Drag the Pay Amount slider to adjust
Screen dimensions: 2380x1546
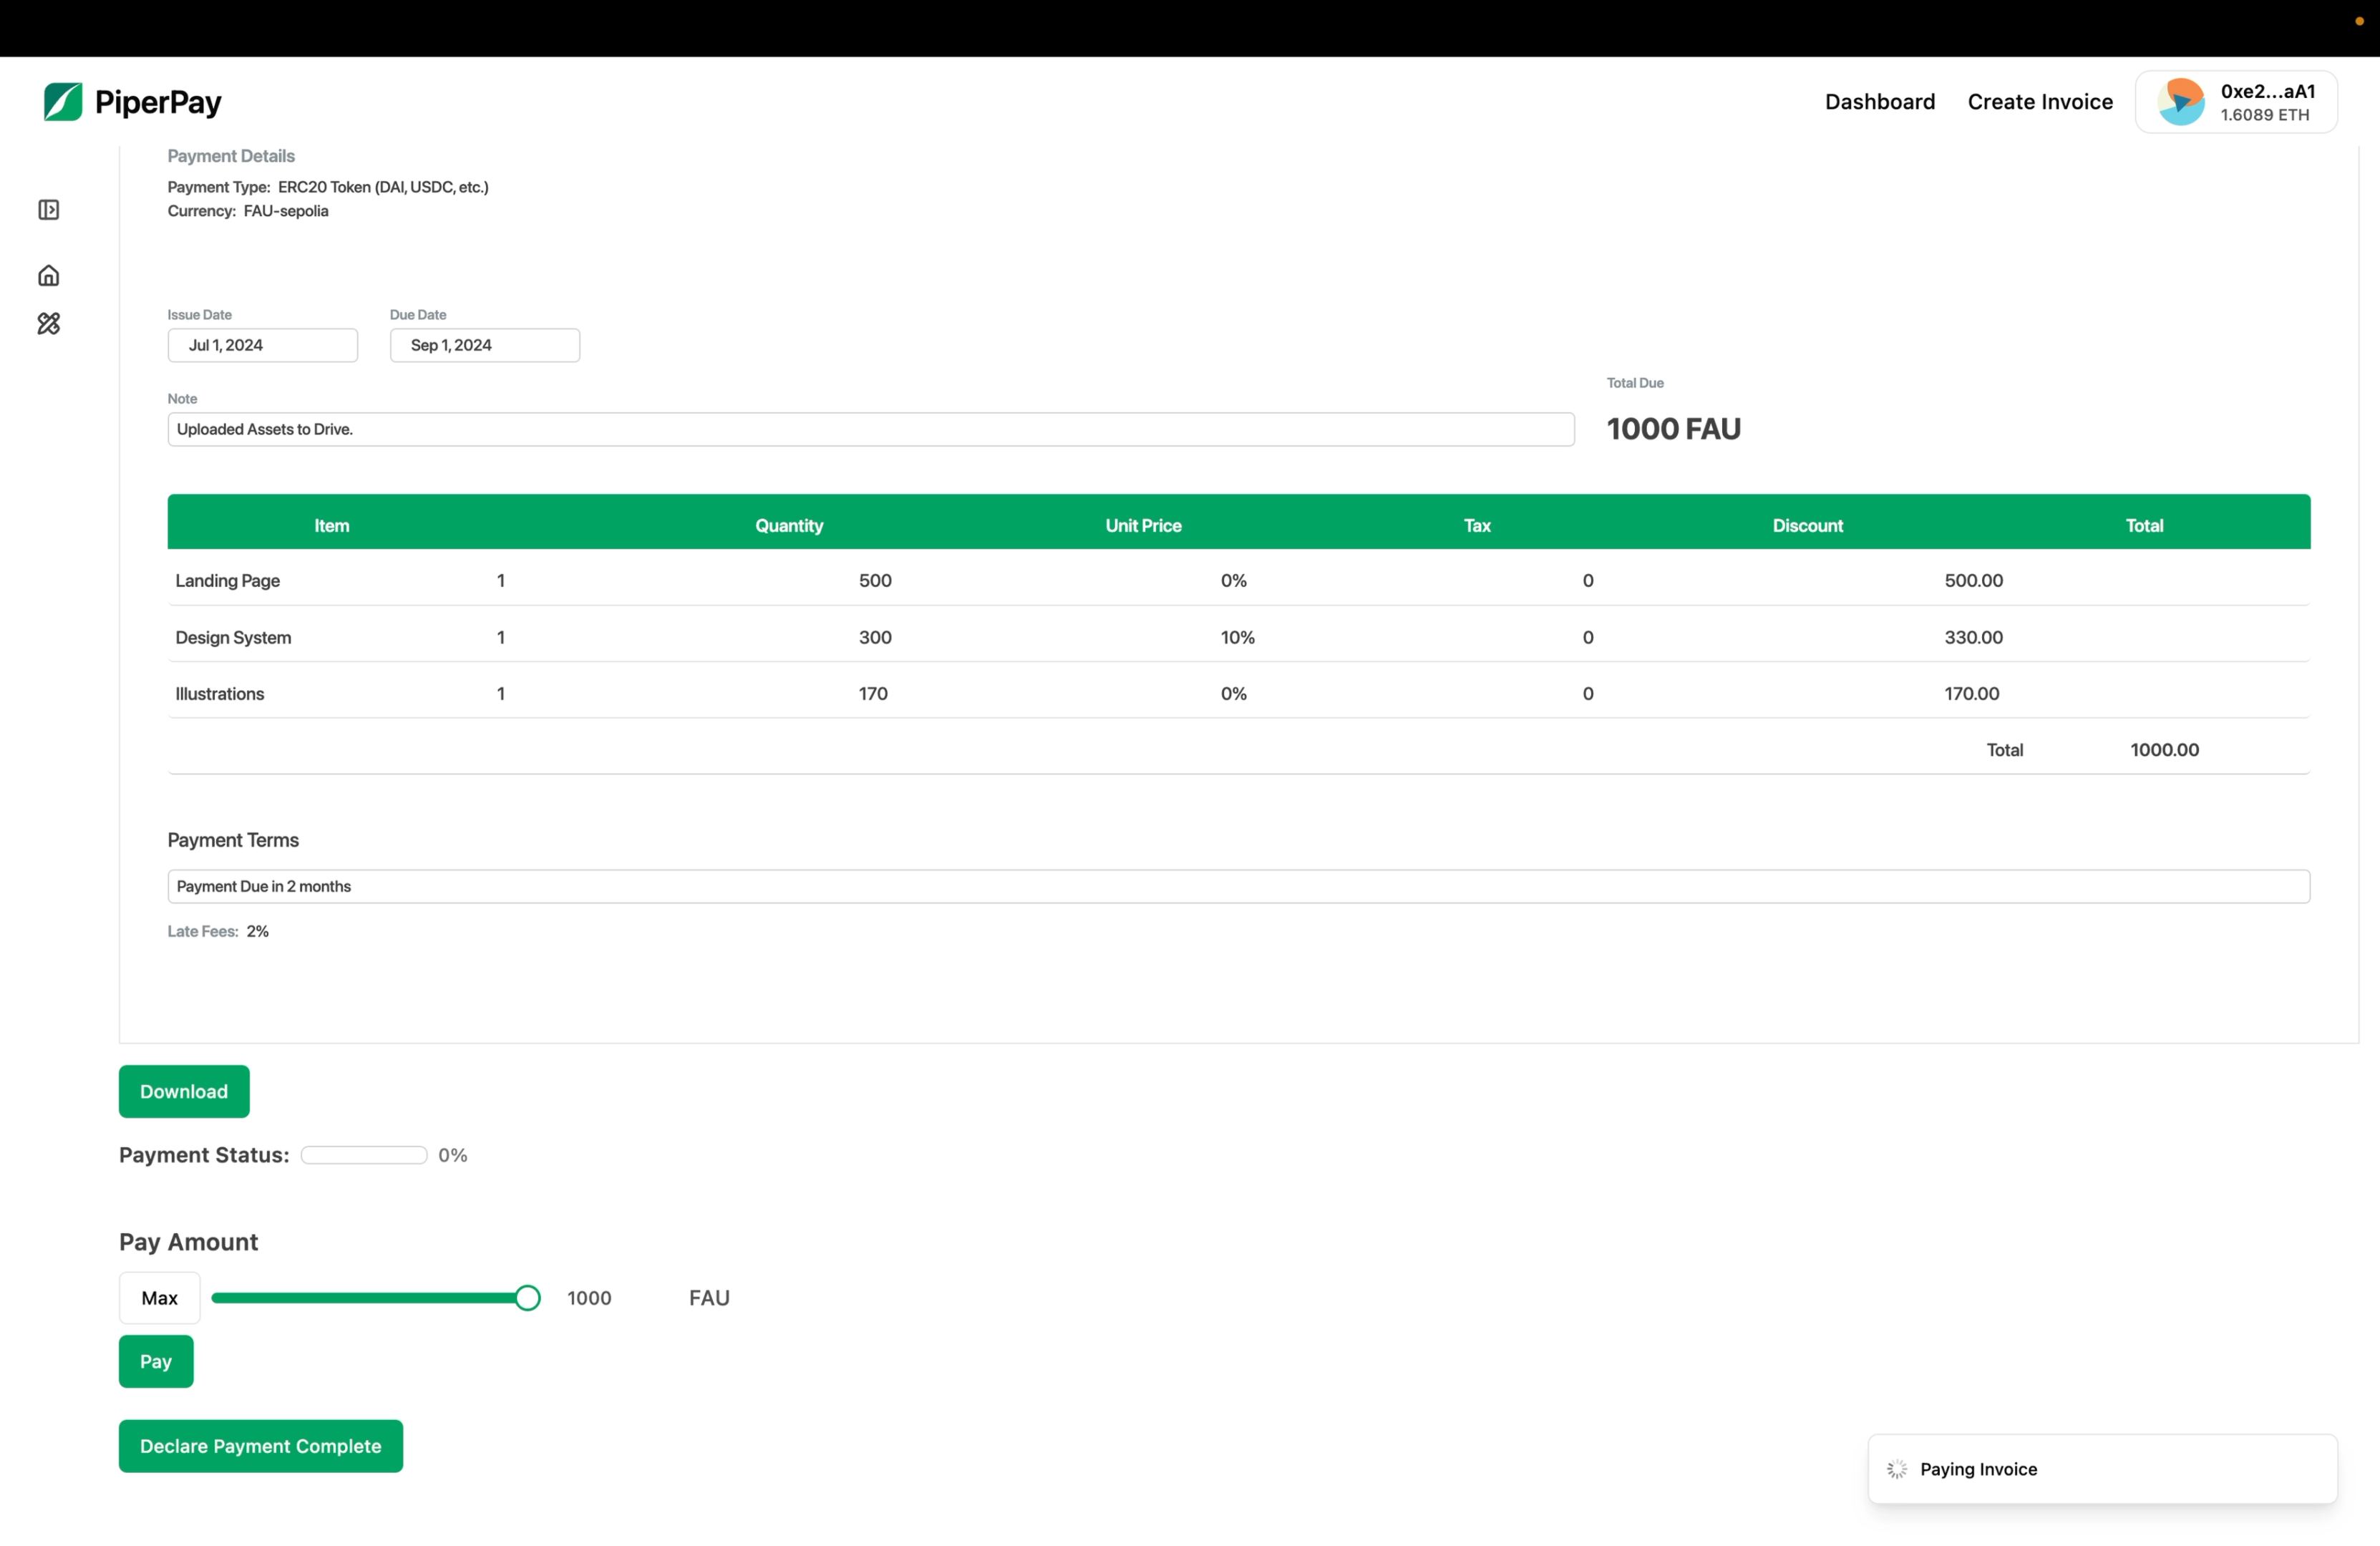click(x=529, y=1298)
